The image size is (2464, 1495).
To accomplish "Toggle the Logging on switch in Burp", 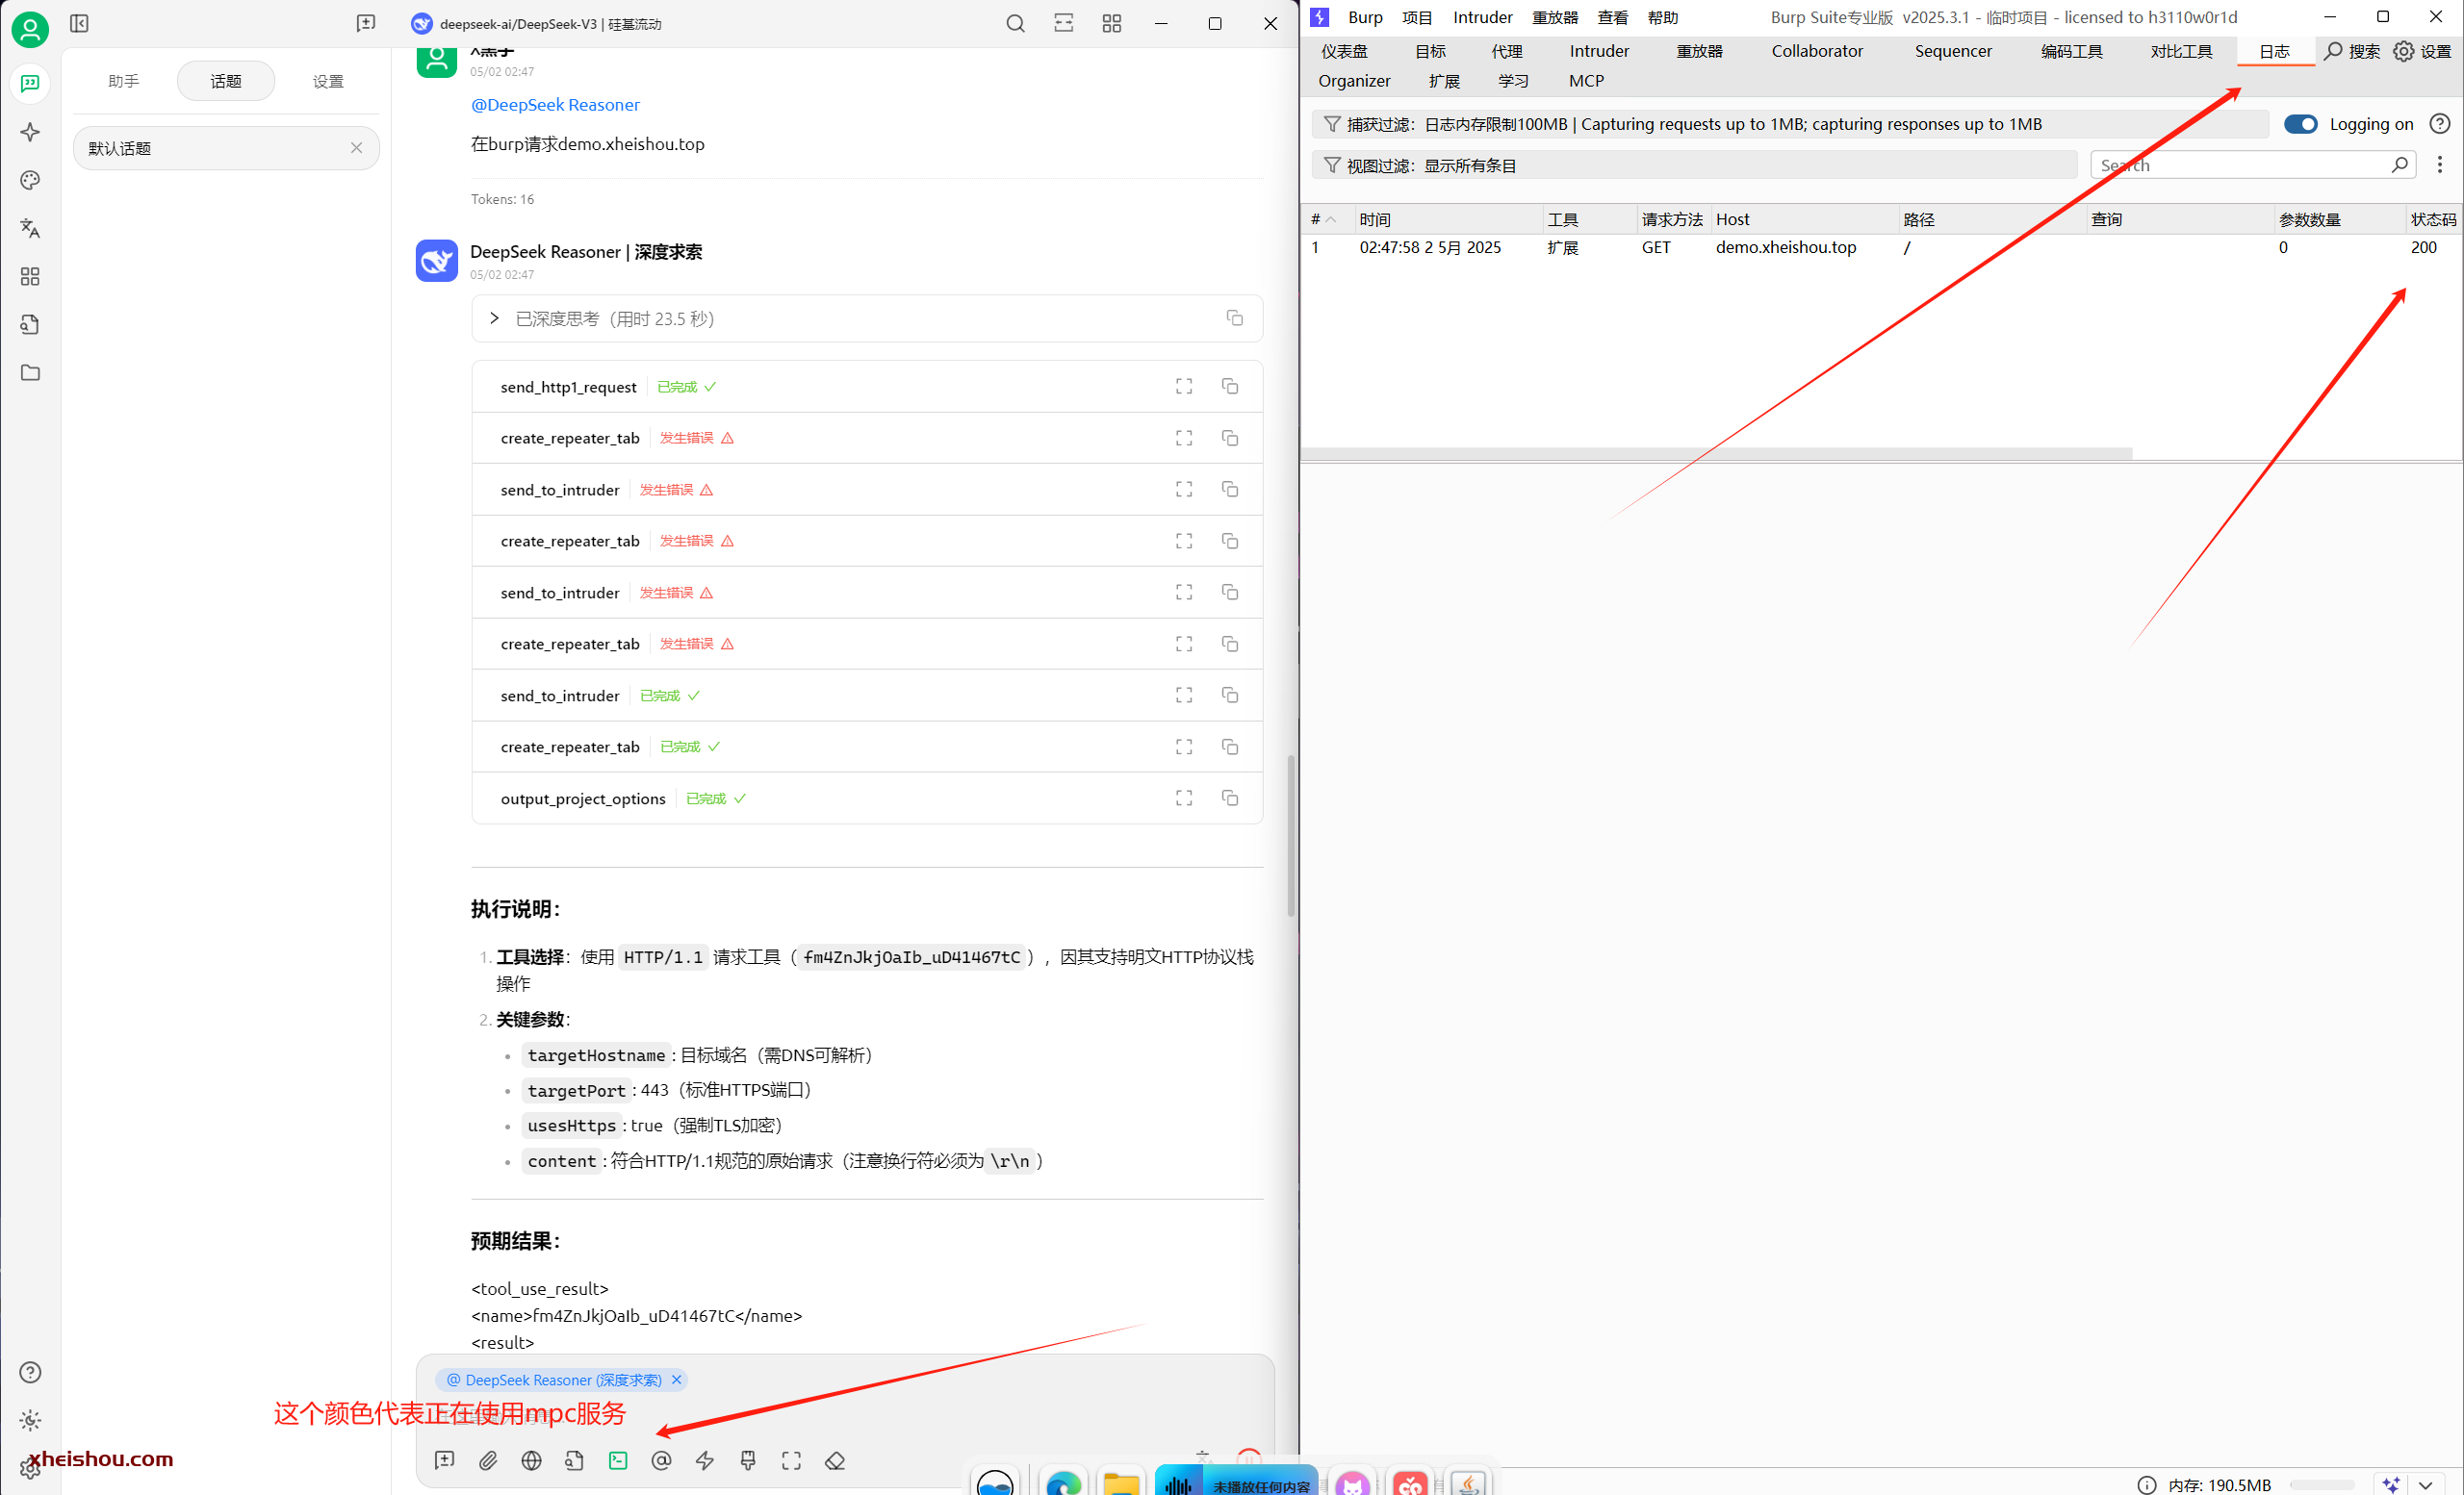I will 2300,124.
